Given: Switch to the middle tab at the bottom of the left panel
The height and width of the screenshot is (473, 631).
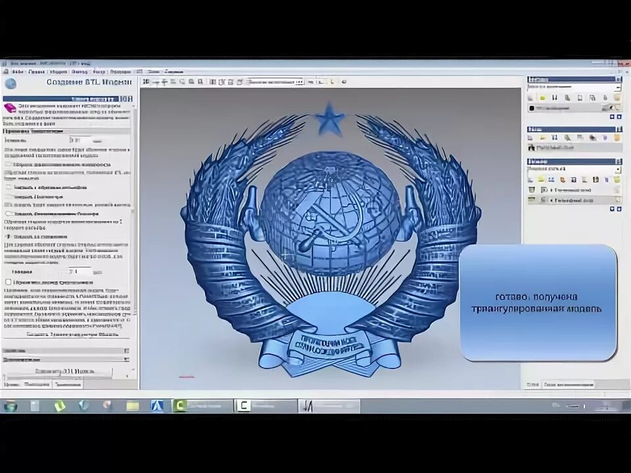Looking at the screenshot, I should point(37,384).
